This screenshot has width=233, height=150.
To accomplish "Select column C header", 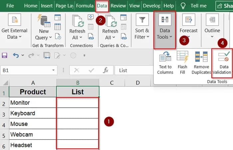I will click(x=112, y=83).
